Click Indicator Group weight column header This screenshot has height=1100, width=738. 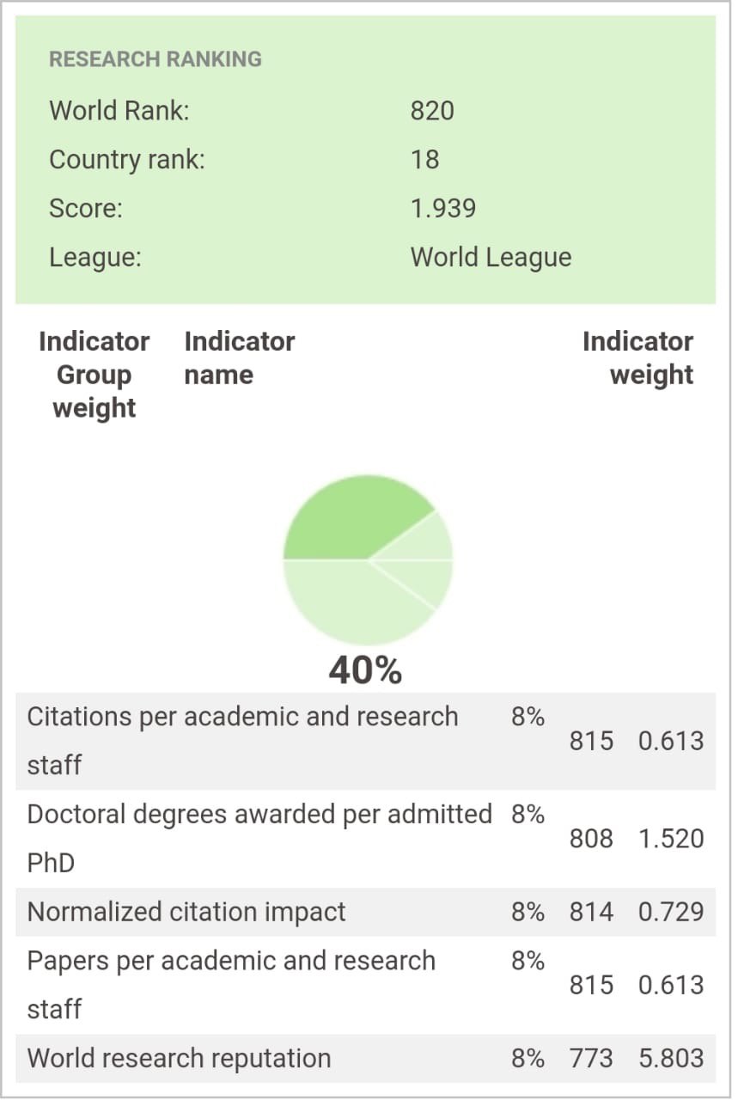(x=94, y=375)
